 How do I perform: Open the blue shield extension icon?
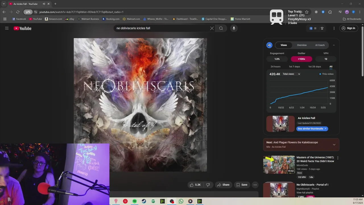[x=353, y=12]
